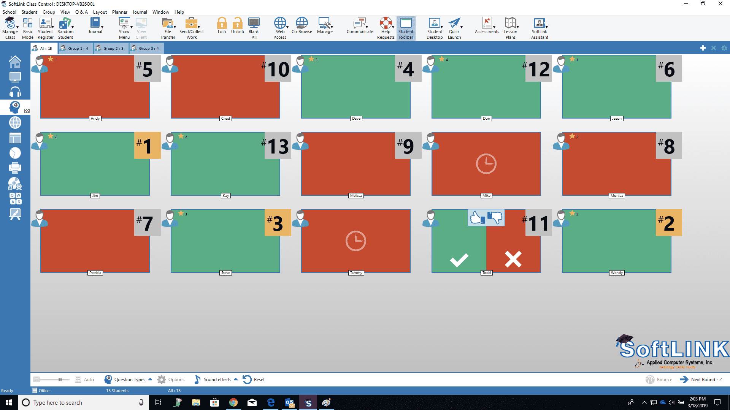Select the All : 15 tab
The width and height of the screenshot is (730, 410).
click(x=44, y=48)
